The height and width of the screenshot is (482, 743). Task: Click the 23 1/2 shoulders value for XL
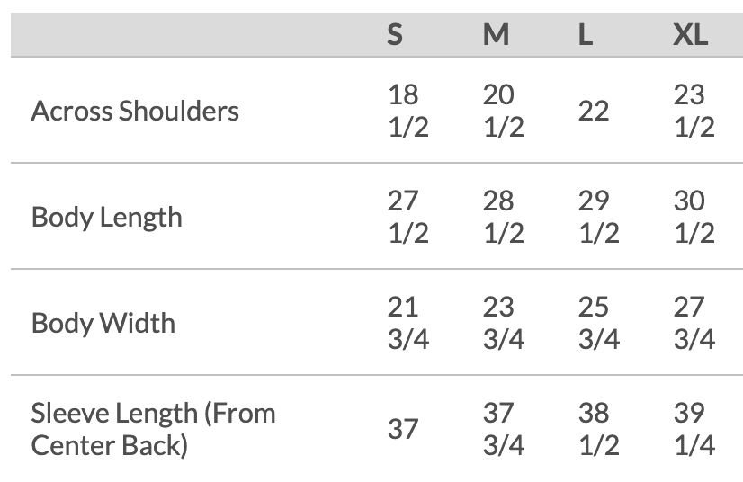pos(694,111)
